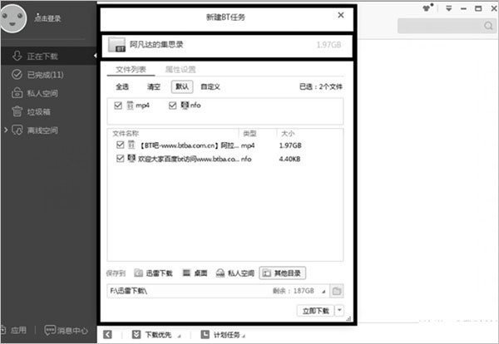Click 点击登录 to sign in
Screen dimensions: 499x344
click(47, 18)
